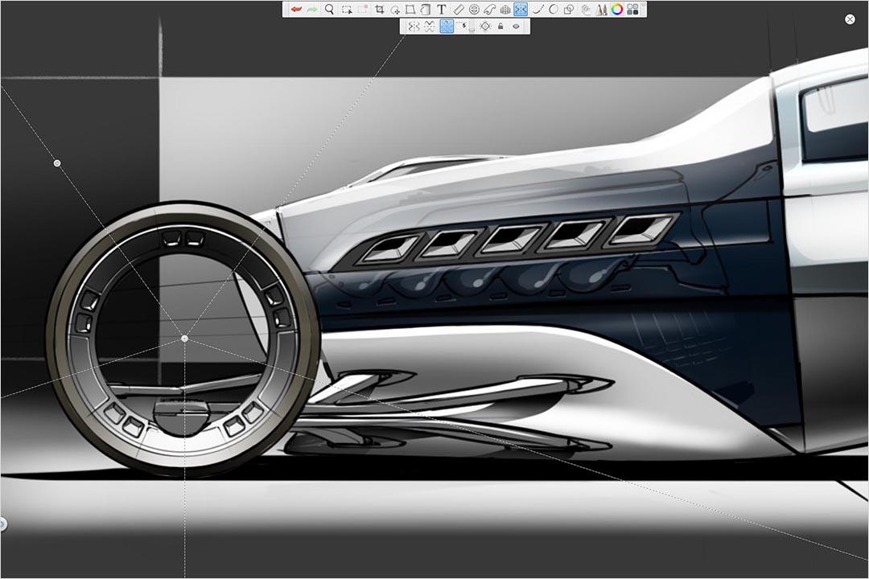Edit the radial symmetry sector count field
Viewport: 869px width, 579px height.
[x=463, y=25]
